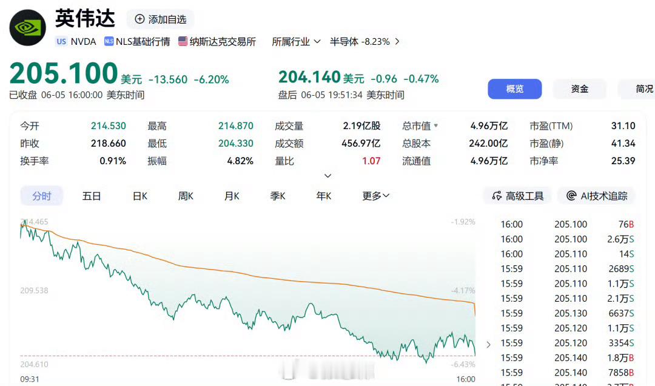Click trade row 205.140 7858B

point(567,372)
